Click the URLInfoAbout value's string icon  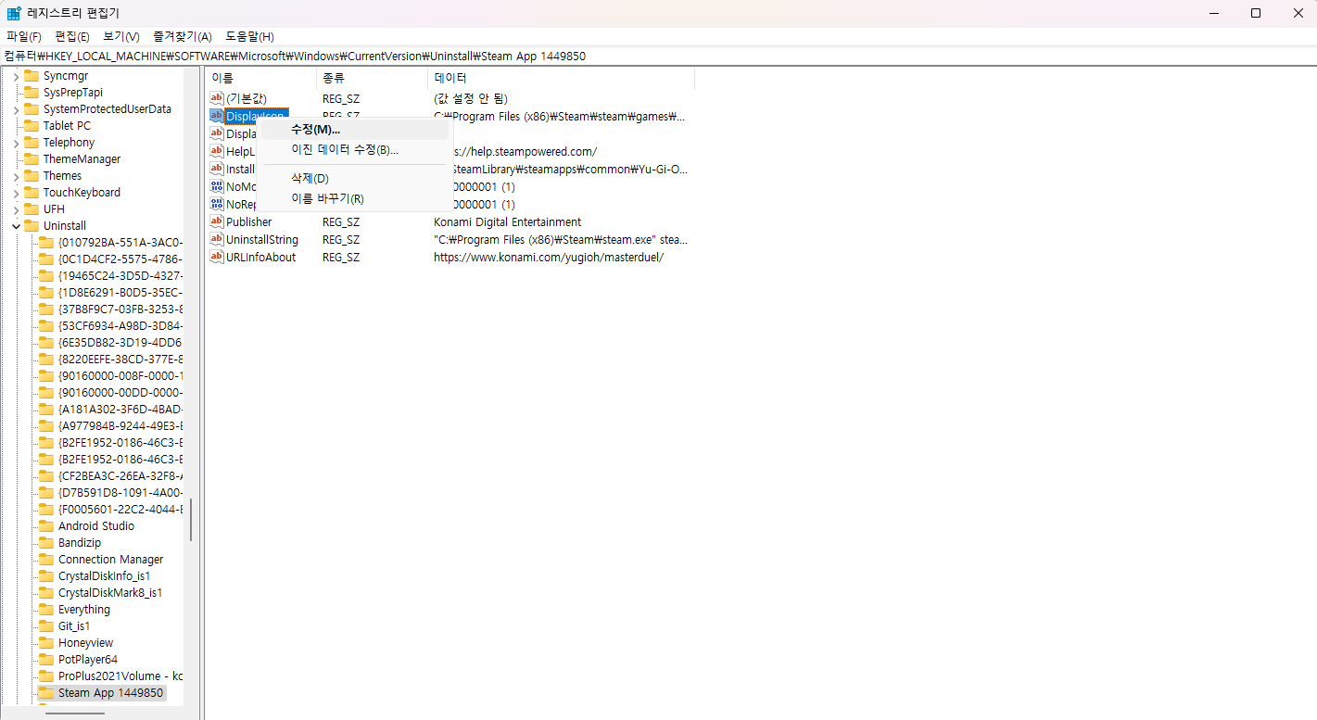217,257
